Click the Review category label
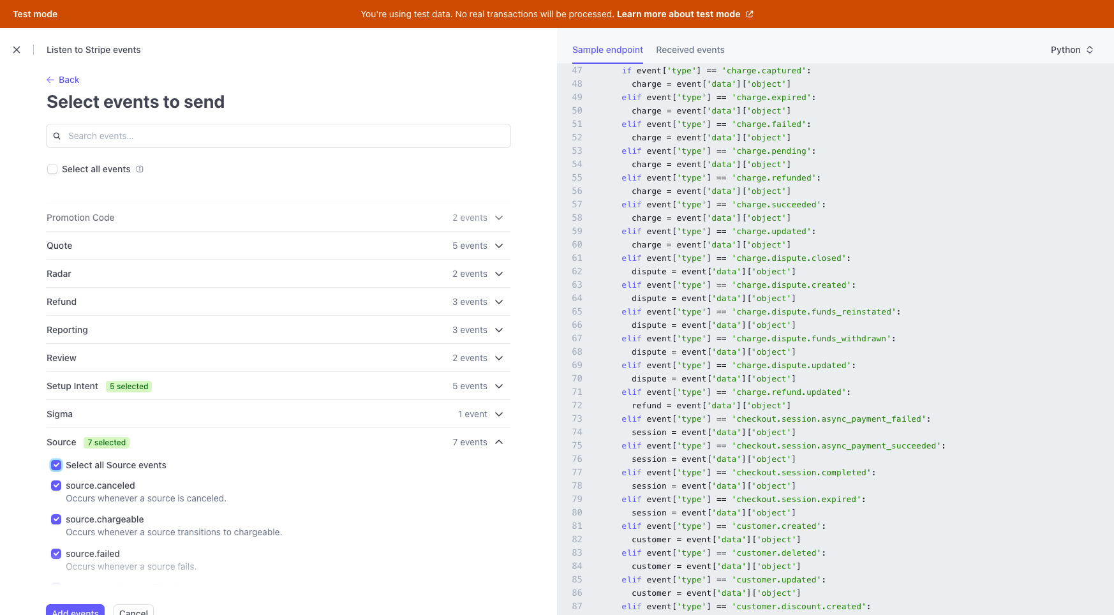 [61, 358]
